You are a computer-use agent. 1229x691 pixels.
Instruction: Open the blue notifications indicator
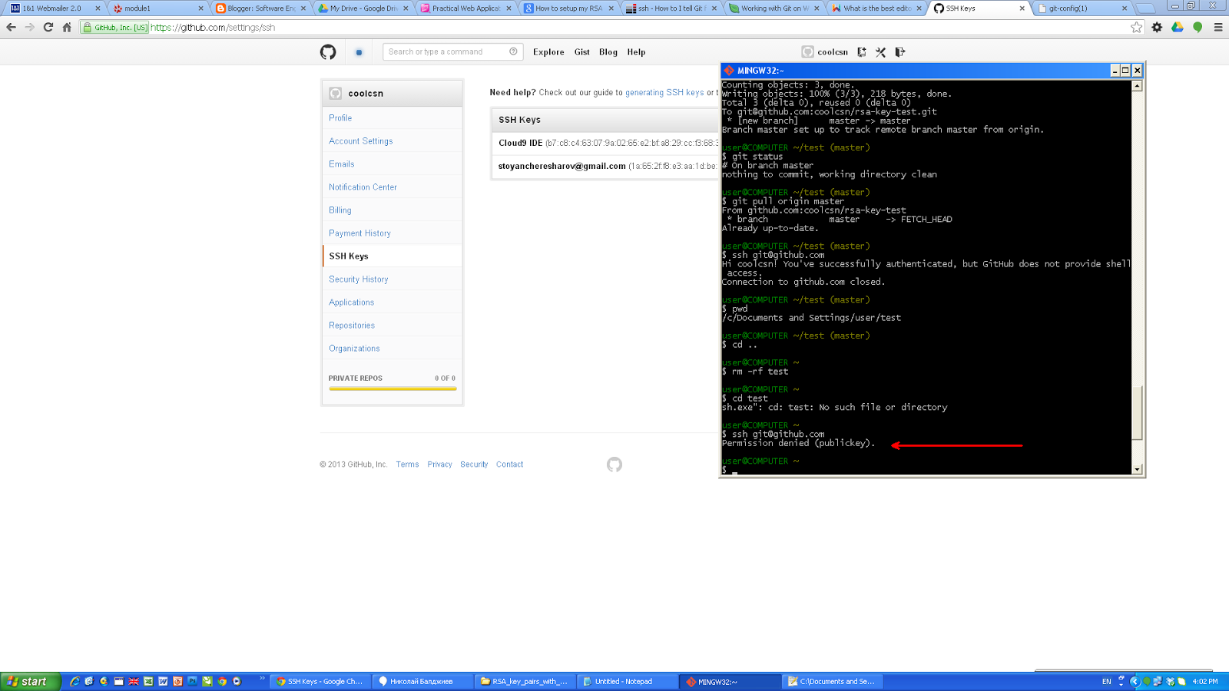tap(359, 52)
